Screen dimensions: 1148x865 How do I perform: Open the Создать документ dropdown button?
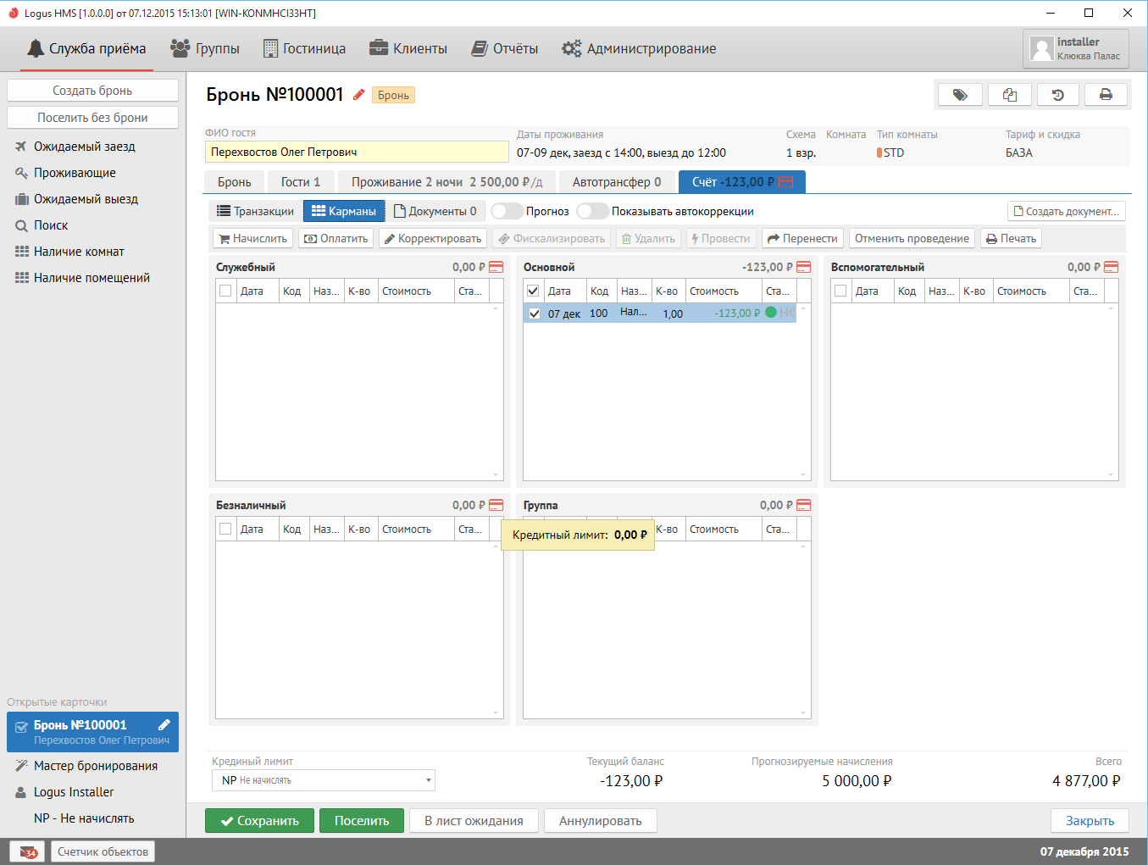[x=1066, y=211]
